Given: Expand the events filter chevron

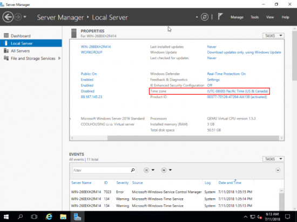Looking at the screenshot, I should (278, 170).
